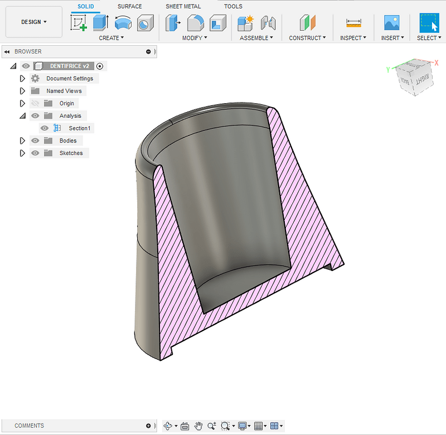The height and width of the screenshot is (435, 446).
Task: Open the MODIFY dropdown menu
Action: [195, 38]
